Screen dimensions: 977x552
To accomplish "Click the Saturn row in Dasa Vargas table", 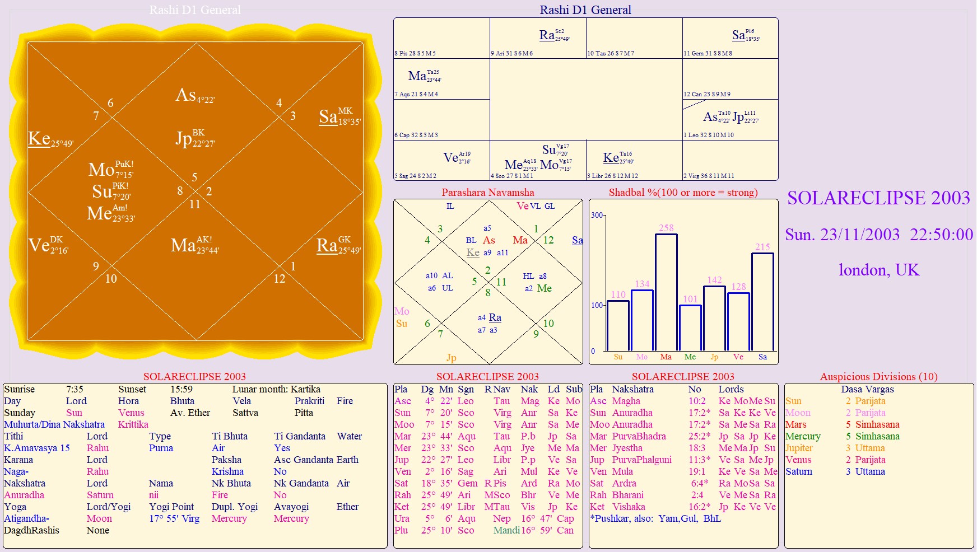I will coord(878,471).
